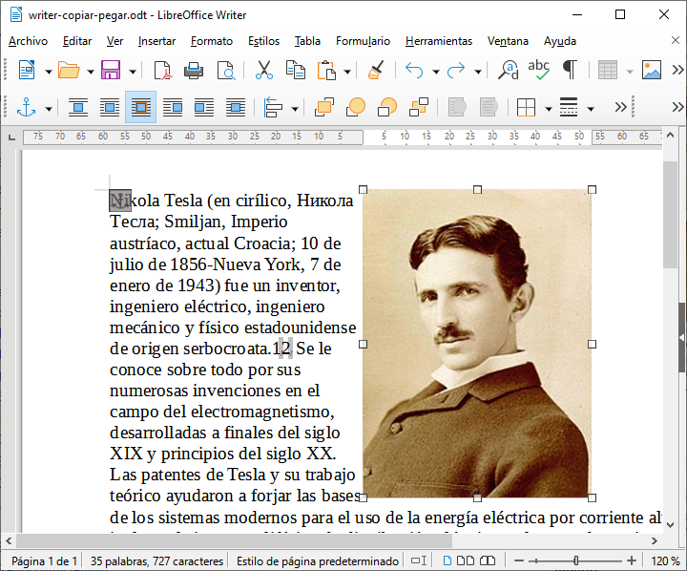The image size is (687, 571).
Task: Expand the anchor type dropdown arrow
Action: click(49, 109)
